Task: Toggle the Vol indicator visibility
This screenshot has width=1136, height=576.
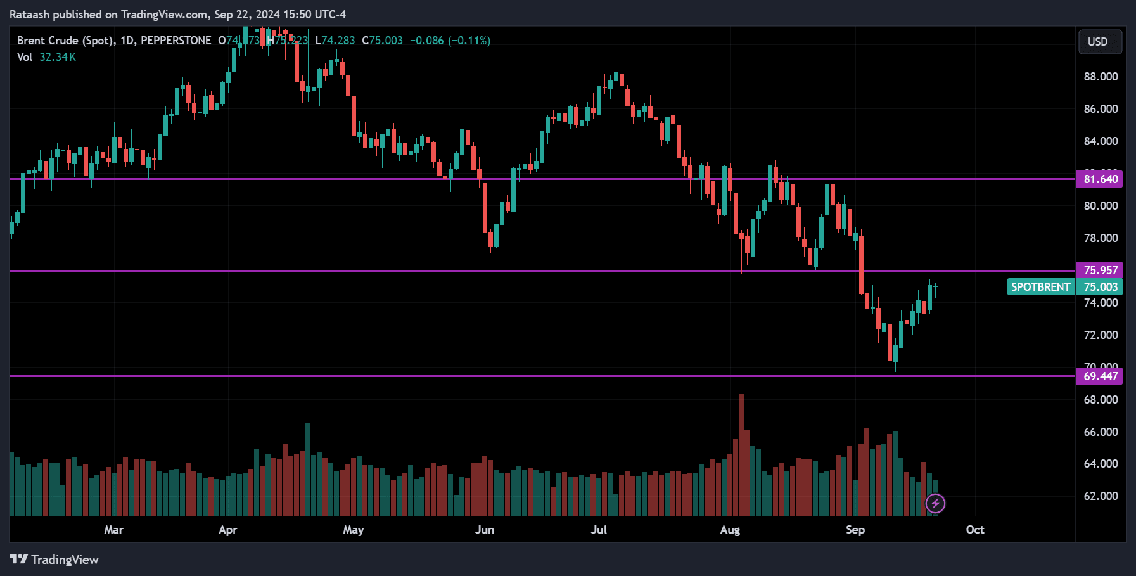Action: (24, 56)
